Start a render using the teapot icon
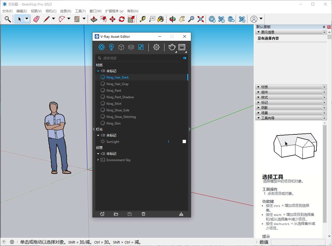 tap(172, 47)
